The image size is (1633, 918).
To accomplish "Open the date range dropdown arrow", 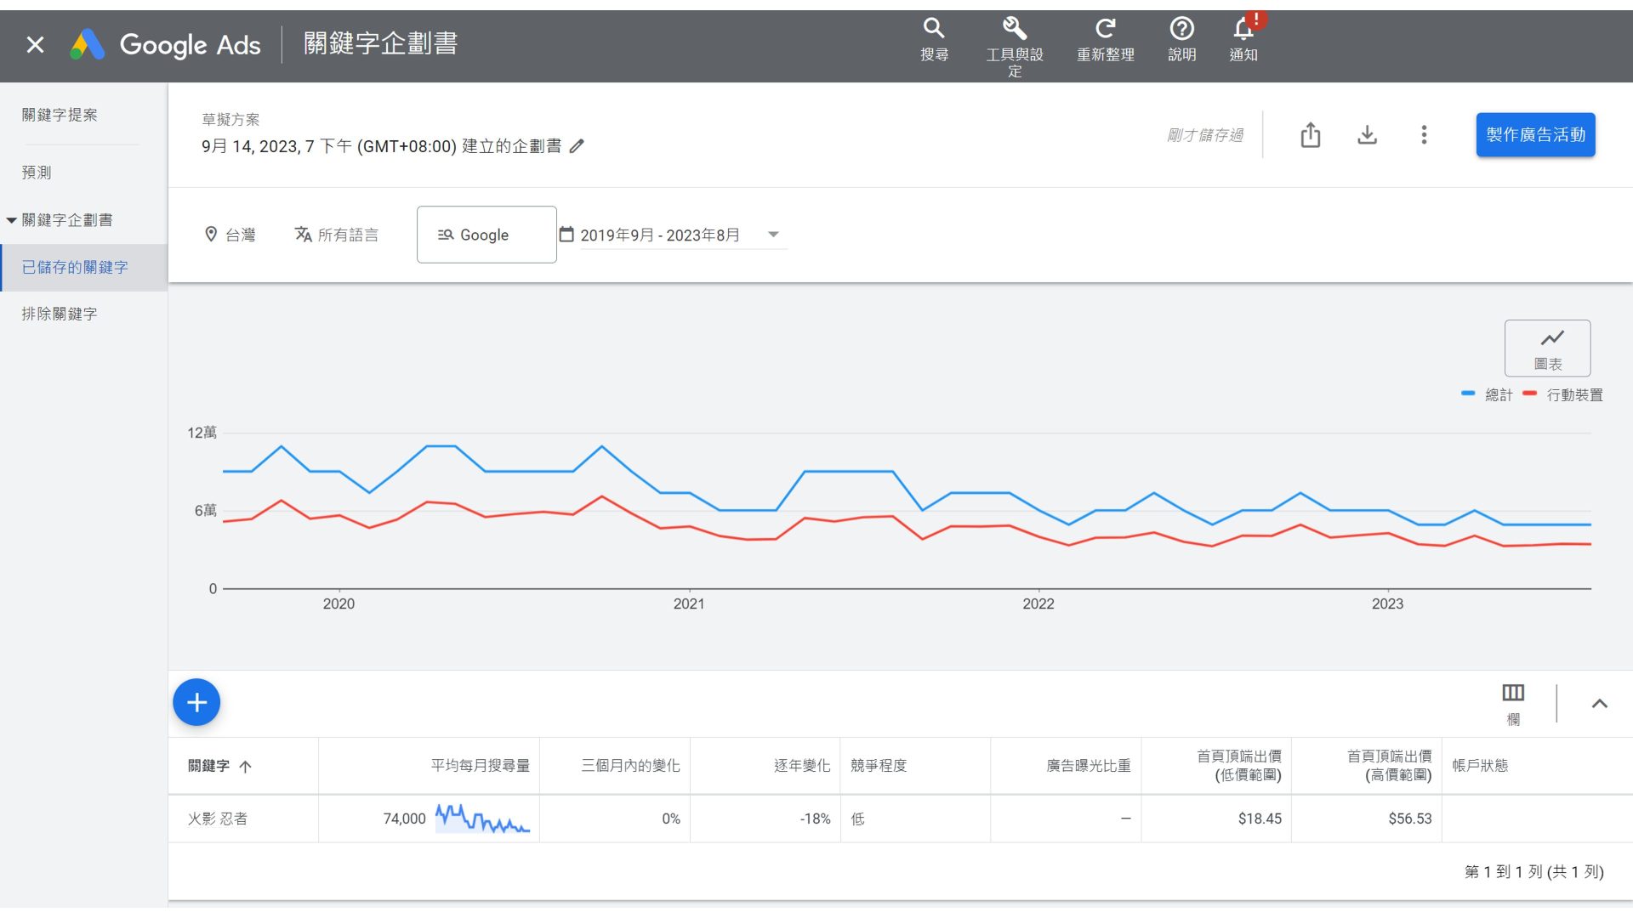I will pyautogui.click(x=773, y=235).
